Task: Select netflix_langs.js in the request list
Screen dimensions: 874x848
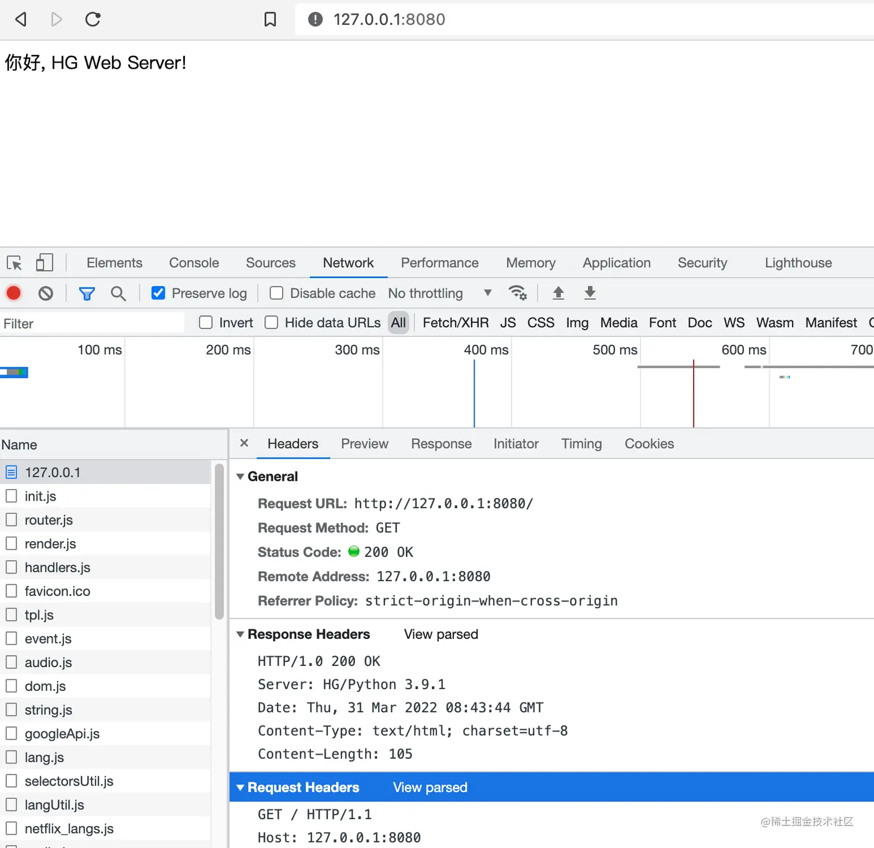Action: (x=105, y=828)
